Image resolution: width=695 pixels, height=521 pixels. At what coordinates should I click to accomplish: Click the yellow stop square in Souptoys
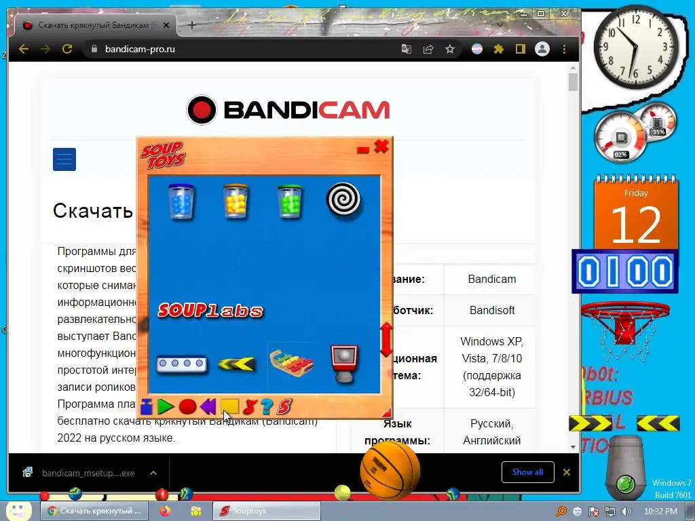[230, 406]
